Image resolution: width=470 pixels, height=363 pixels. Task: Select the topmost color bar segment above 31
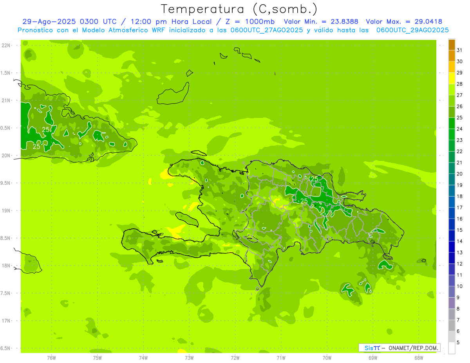click(452, 45)
